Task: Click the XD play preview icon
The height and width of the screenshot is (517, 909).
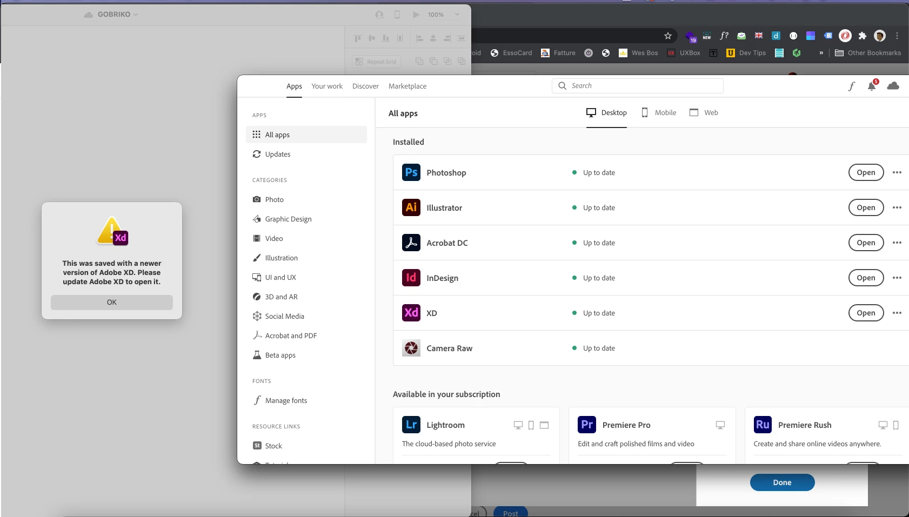Action: click(x=416, y=15)
